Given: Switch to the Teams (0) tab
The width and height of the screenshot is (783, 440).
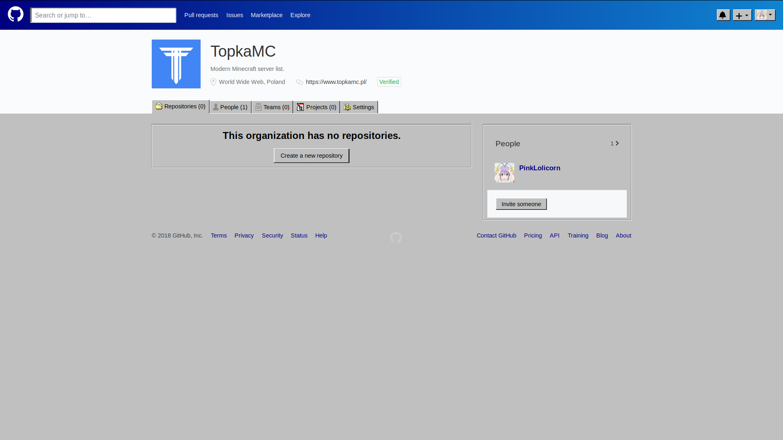Looking at the screenshot, I should 272,107.
